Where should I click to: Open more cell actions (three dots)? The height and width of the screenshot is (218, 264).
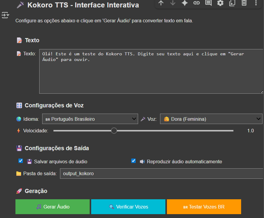256,3
